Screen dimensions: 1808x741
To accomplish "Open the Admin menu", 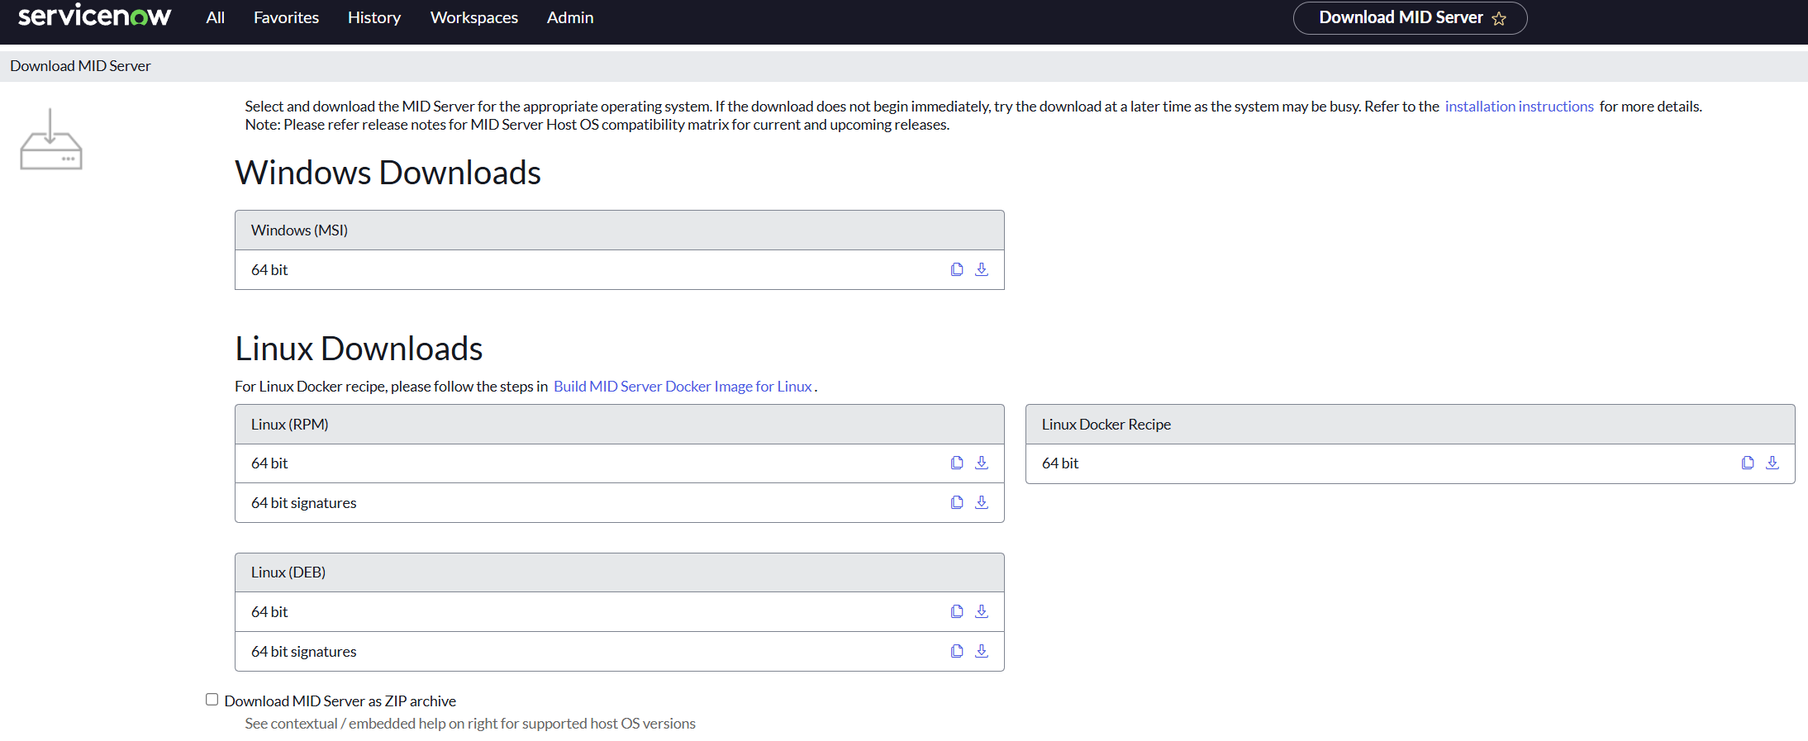I will pyautogui.click(x=570, y=17).
